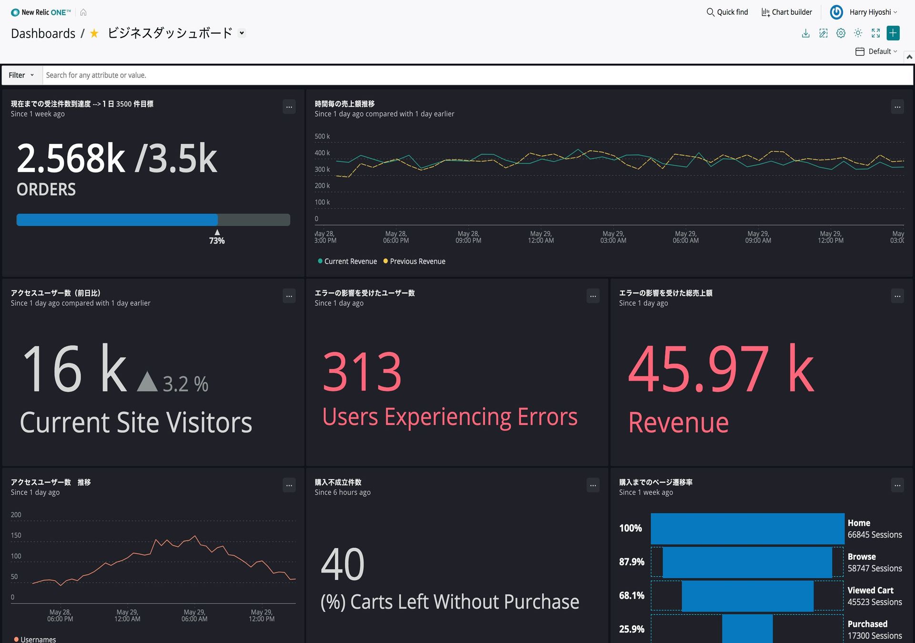Click the Dashboards breadcrumb link
This screenshot has height=643, width=915.
43,33
